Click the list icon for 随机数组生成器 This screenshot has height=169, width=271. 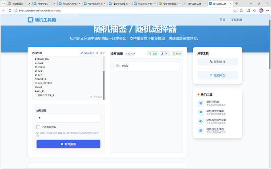(x=201, y=131)
